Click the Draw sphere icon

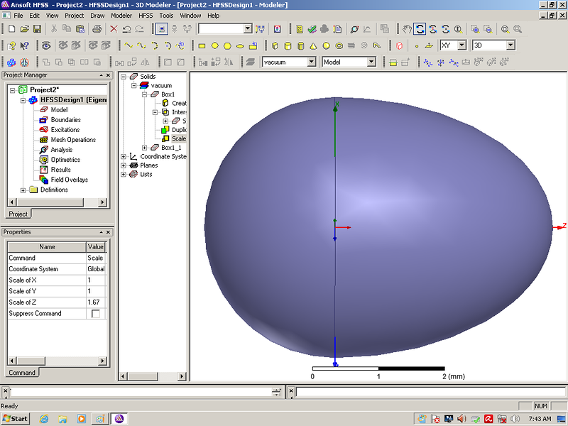[326, 45]
